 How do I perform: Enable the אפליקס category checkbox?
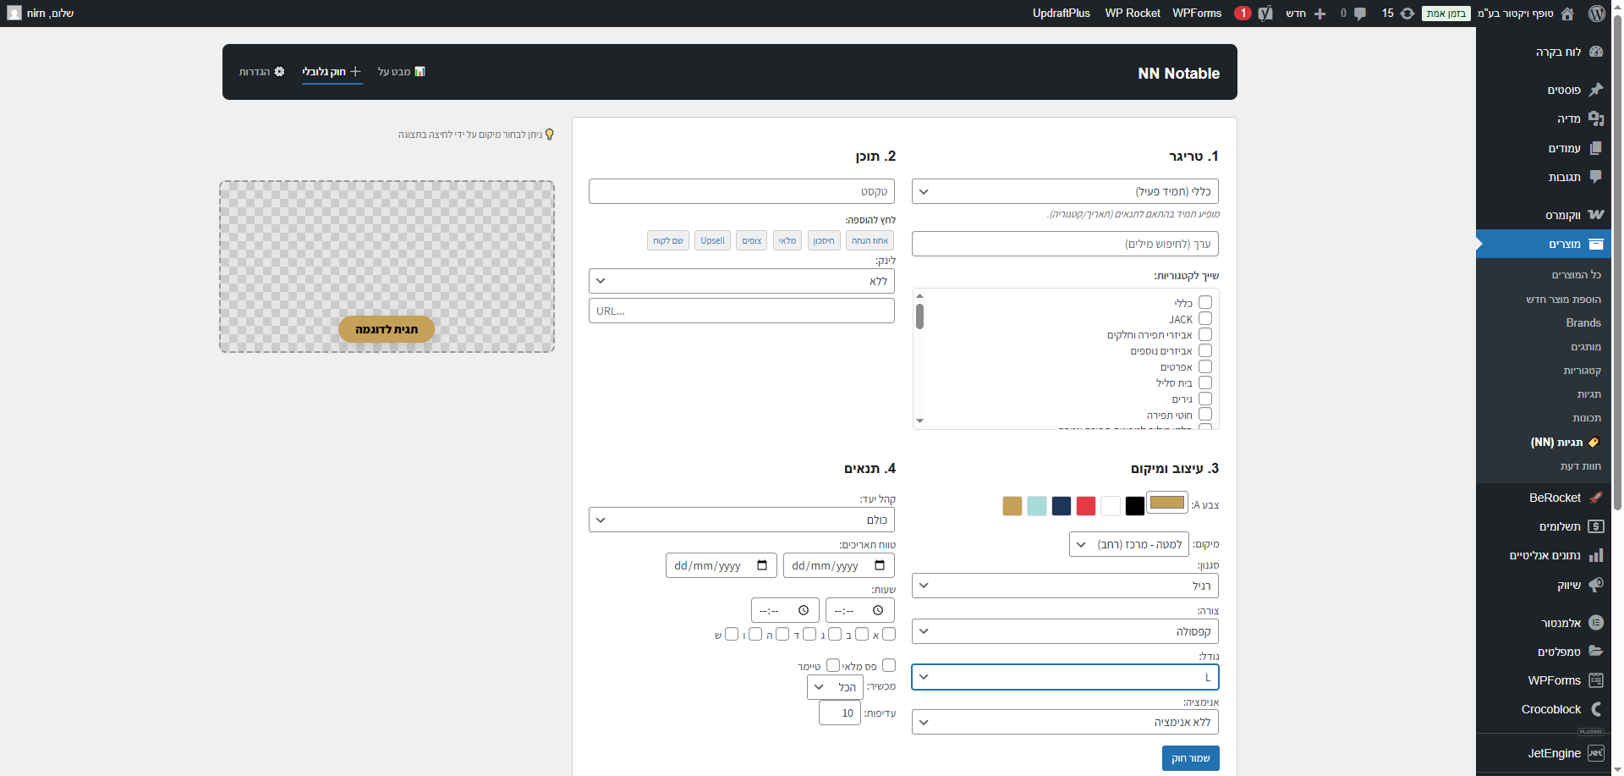1205,367
